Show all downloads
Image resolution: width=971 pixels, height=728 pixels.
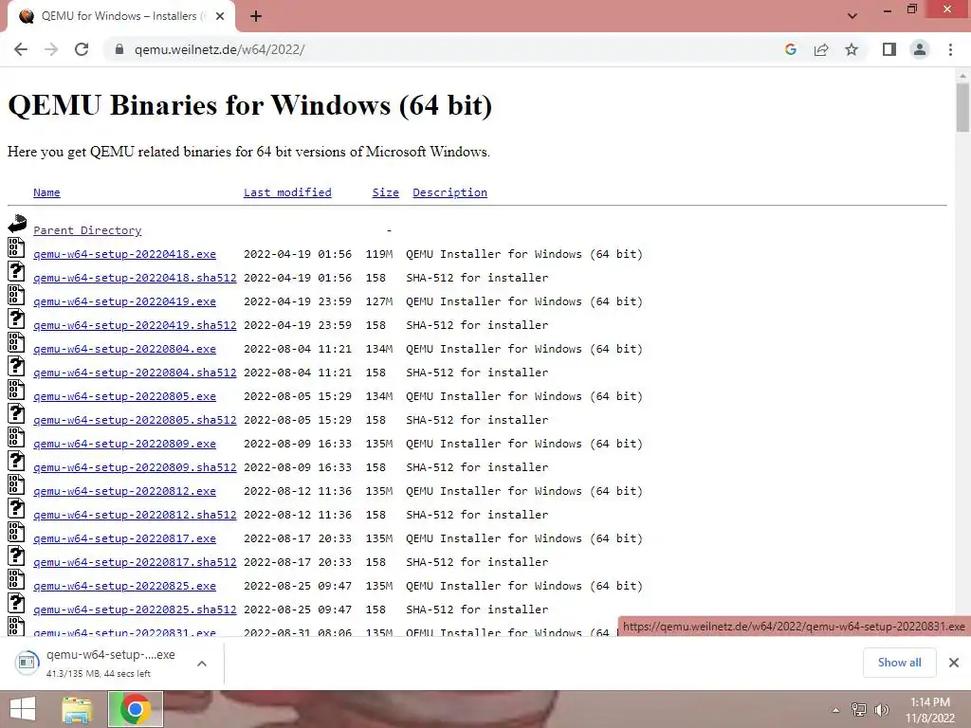(899, 663)
